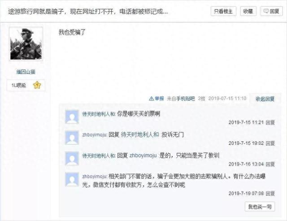This screenshot has height=221, width=287.
Task: Reply to the 2019-7-16 13:04 comment
Action: tap(270, 164)
